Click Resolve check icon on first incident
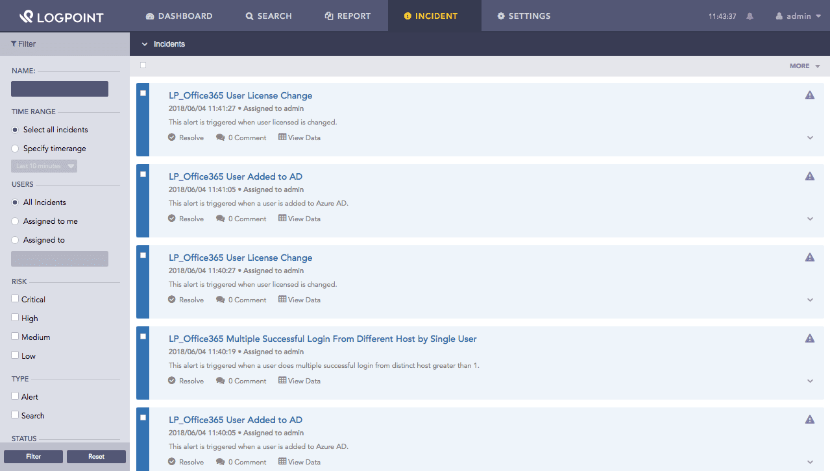 coord(172,138)
